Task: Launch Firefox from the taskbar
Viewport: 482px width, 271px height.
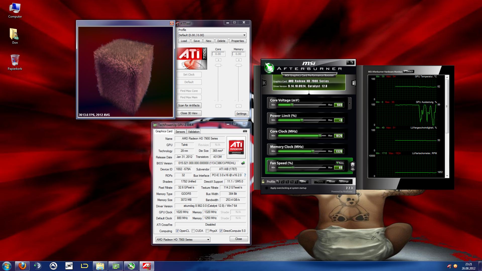Action: coord(22,266)
